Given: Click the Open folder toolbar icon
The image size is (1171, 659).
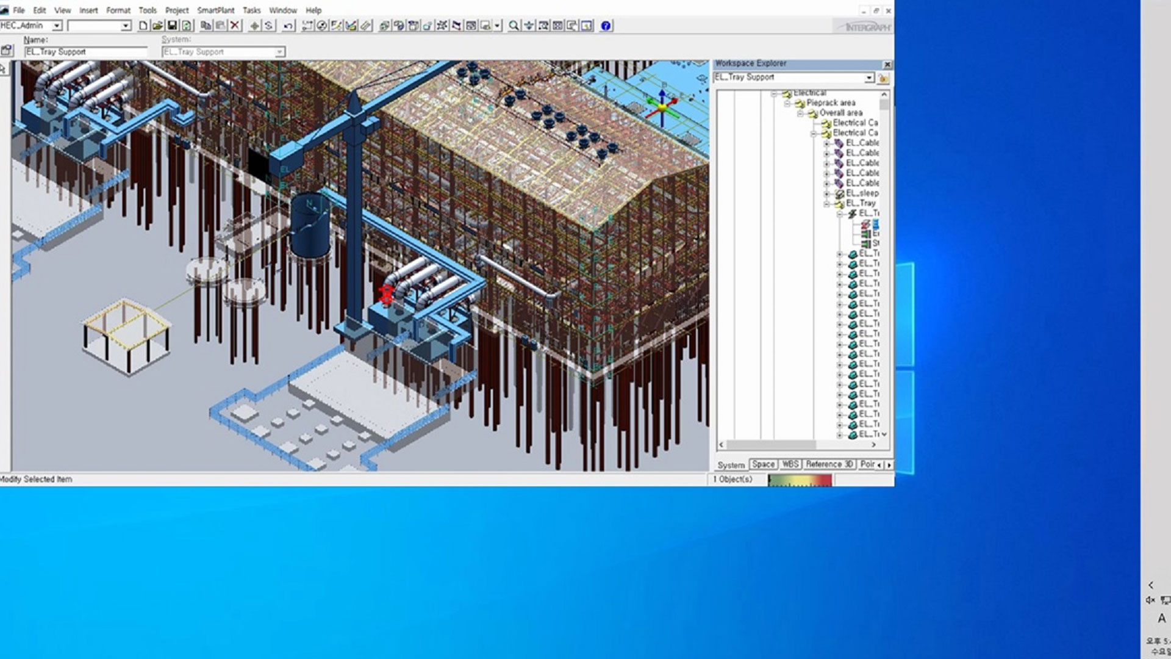Looking at the screenshot, I should point(157,26).
